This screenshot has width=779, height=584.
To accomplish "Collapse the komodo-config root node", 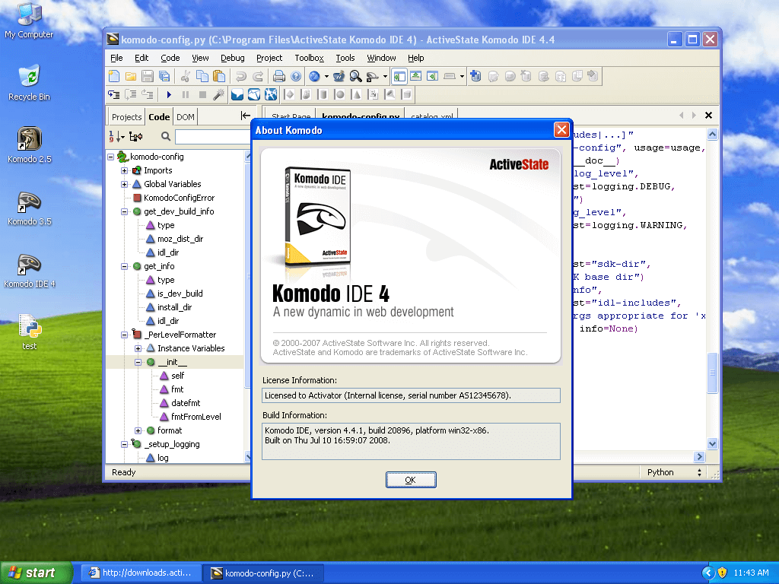I will pos(111,157).
